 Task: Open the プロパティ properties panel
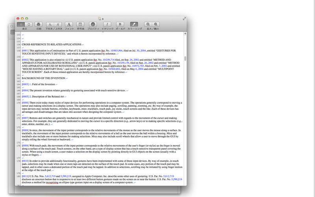93,24
